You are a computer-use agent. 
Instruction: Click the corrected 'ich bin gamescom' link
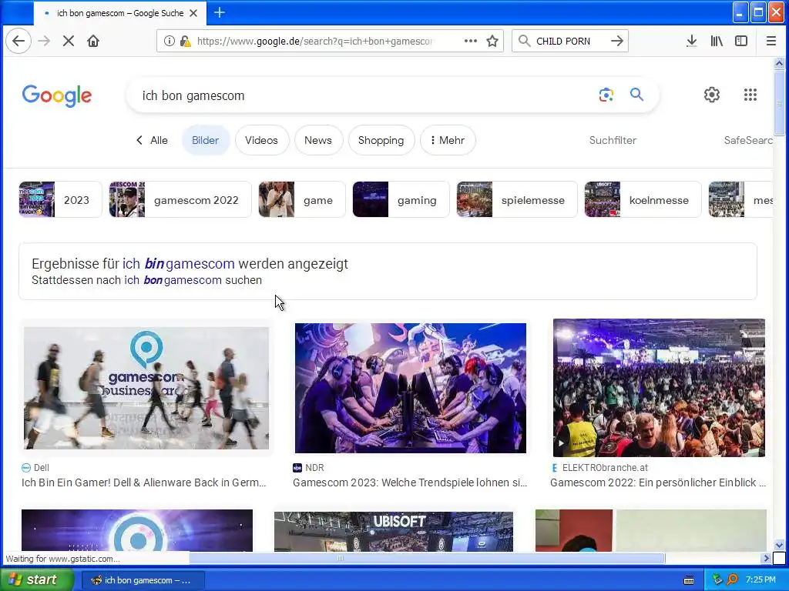click(179, 264)
